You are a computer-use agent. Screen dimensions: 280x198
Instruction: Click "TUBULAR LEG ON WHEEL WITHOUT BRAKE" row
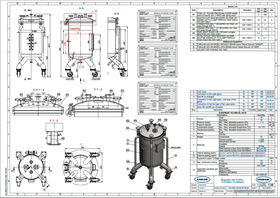point(233,44)
